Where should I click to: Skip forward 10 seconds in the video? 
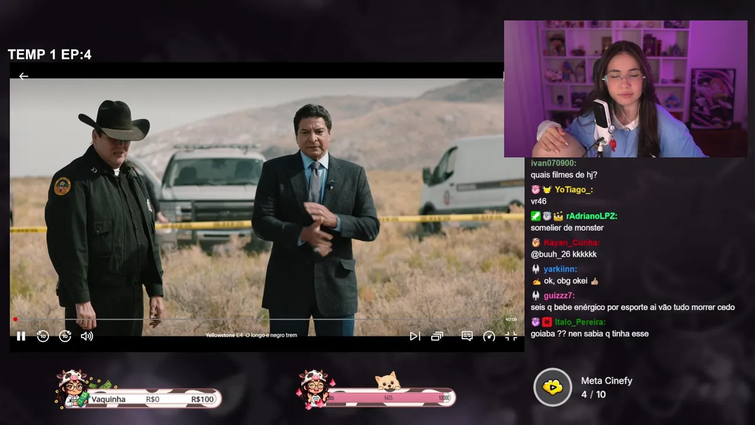65,336
